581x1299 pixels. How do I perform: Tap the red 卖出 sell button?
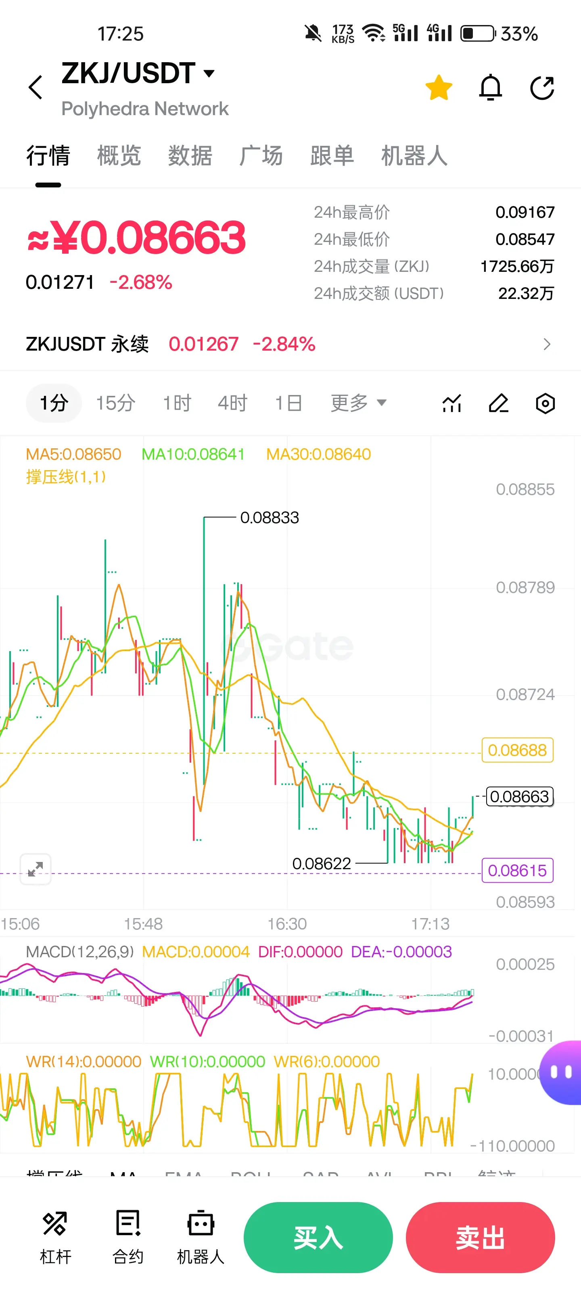coord(480,1237)
